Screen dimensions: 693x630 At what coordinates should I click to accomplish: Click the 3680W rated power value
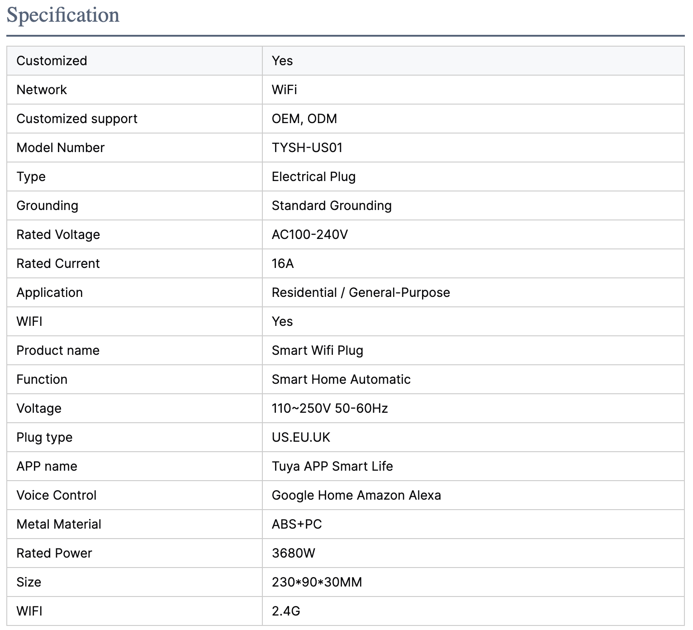293,553
